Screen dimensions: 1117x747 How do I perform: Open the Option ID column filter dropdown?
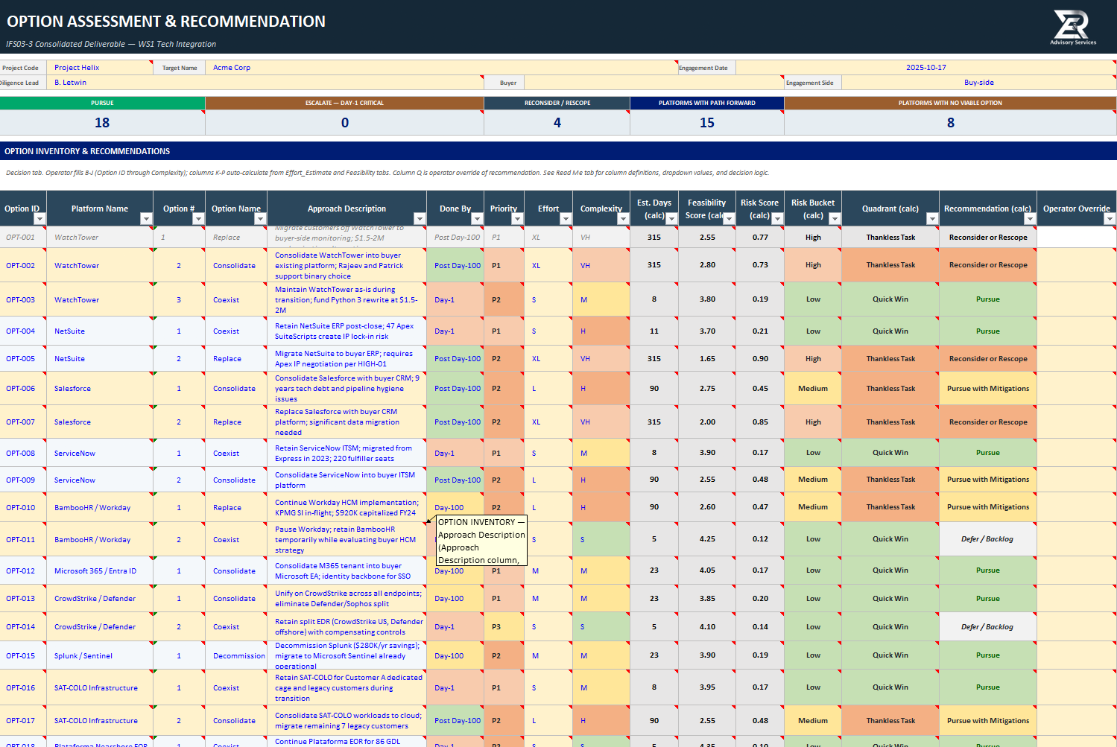[x=39, y=219]
